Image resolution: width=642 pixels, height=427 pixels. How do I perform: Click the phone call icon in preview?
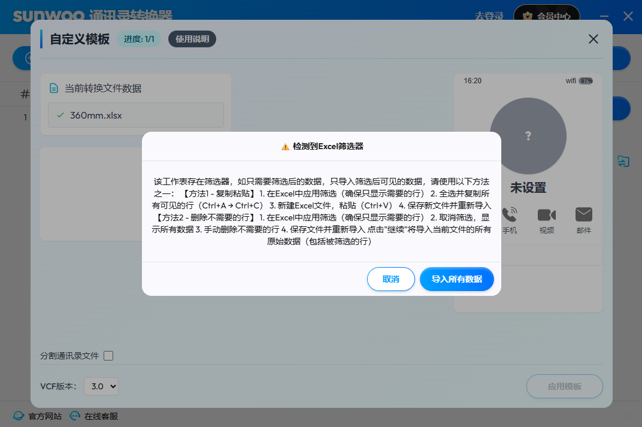pos(510,215)
